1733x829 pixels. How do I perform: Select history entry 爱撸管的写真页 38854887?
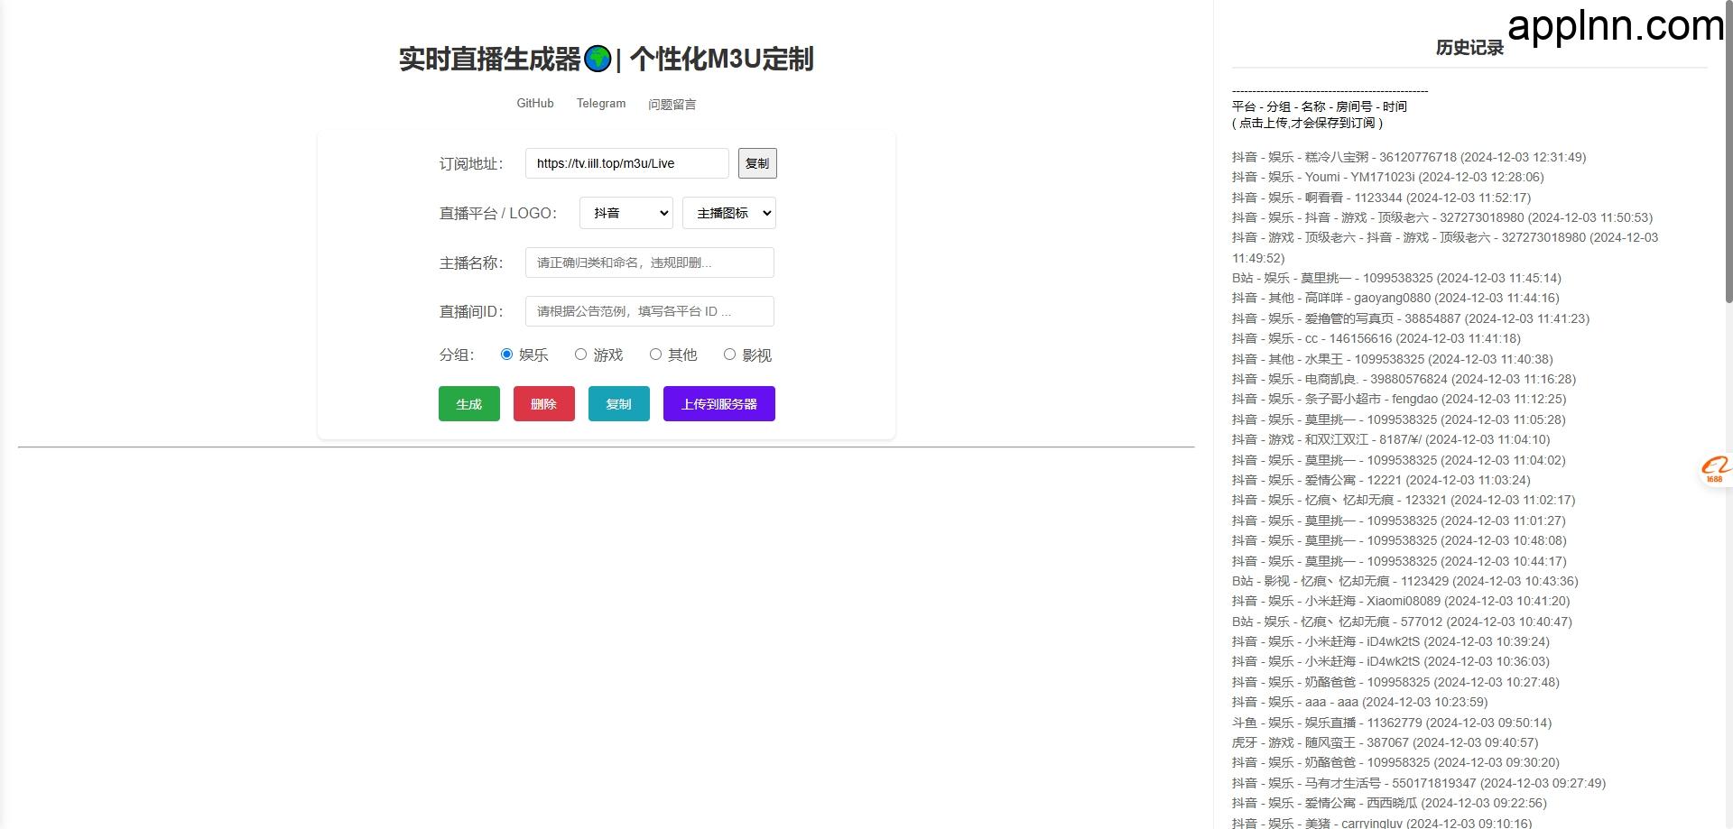coord(1411,318)
